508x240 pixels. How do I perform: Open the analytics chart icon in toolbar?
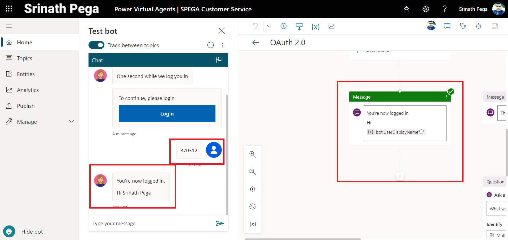click(x=331, y=26)
